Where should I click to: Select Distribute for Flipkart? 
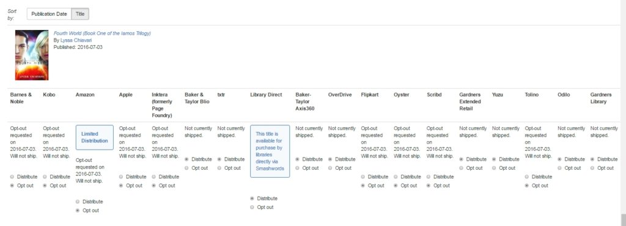pos(363,177)
